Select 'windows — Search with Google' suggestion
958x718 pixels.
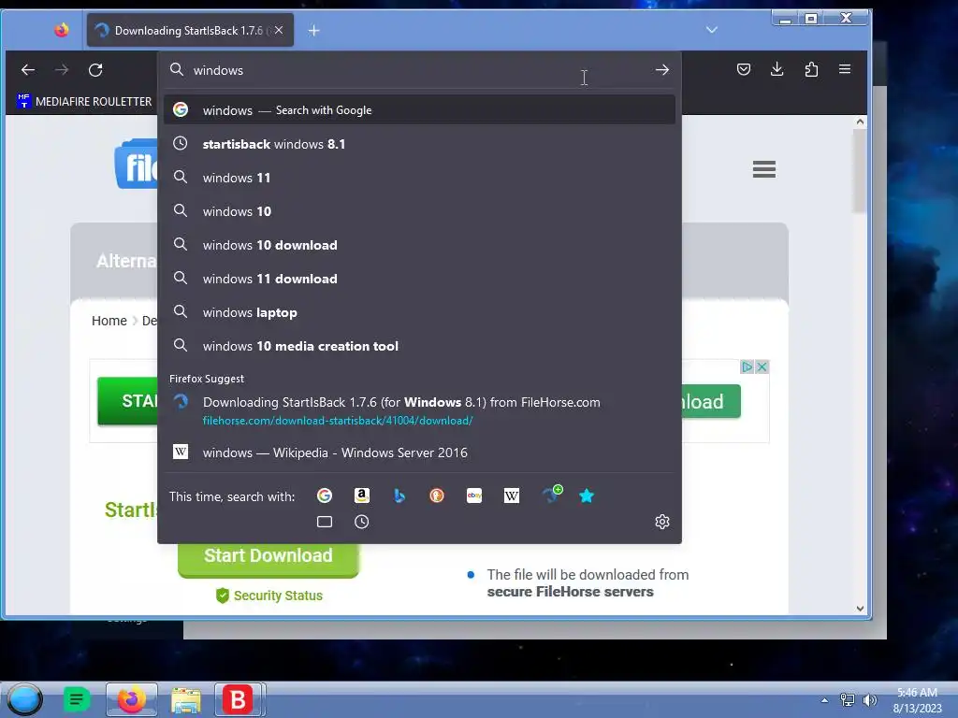click(x=419, y=110)
